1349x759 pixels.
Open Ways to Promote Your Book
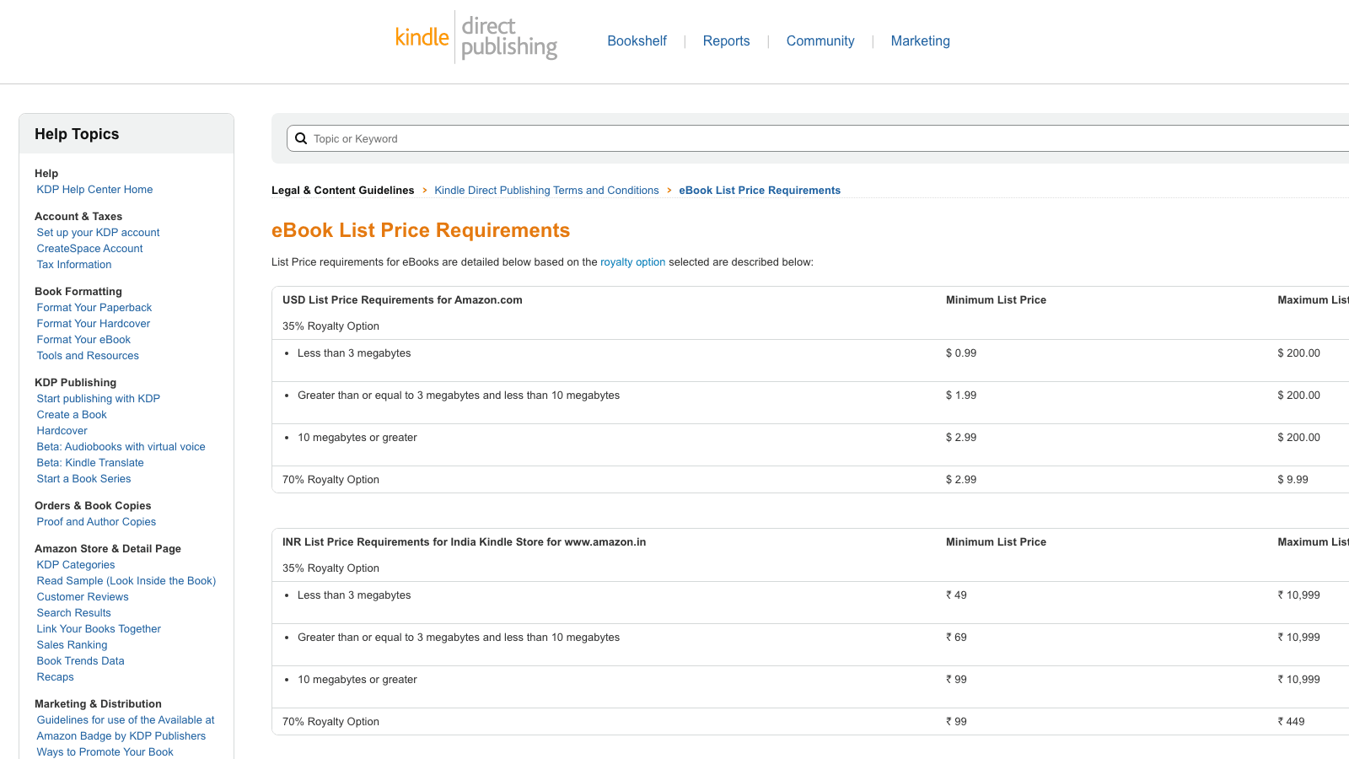[105, 752]
